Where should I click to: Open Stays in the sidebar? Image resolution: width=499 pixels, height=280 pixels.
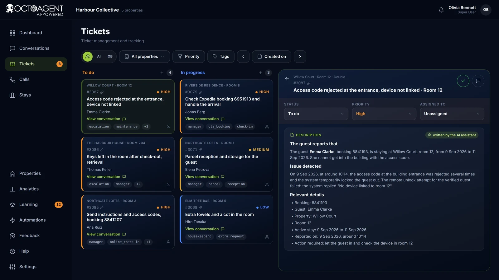(36, 95)
